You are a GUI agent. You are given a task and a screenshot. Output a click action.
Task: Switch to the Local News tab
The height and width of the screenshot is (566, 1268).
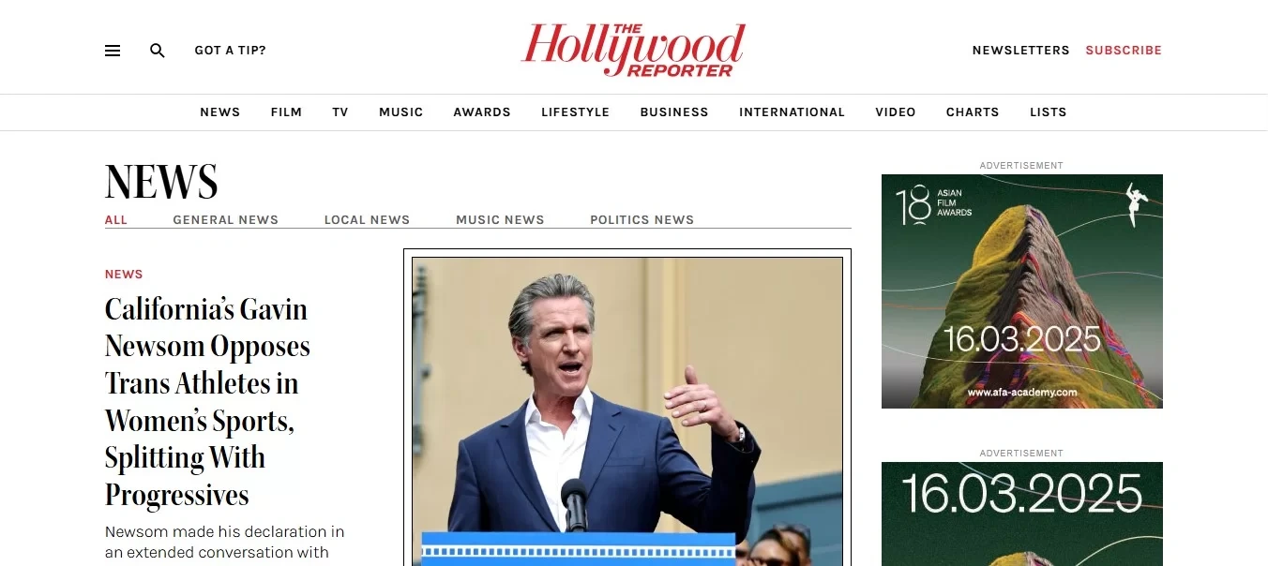tap(367, 220)
